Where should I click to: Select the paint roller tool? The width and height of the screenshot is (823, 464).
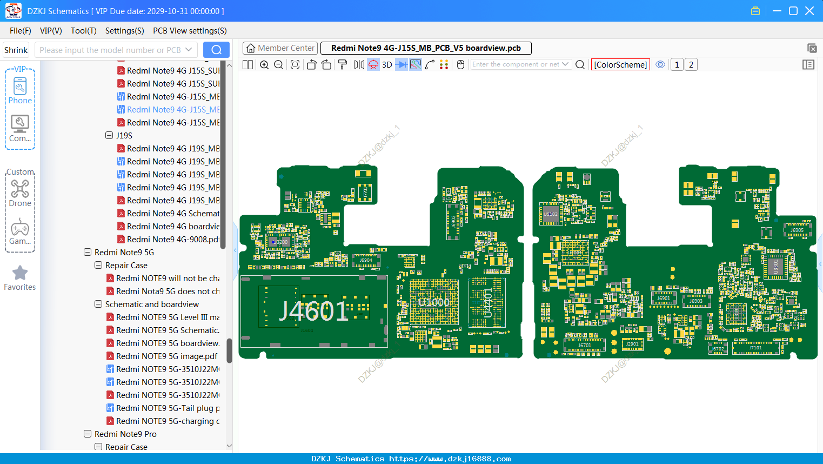pyautogui.click(x=343, y=64)
